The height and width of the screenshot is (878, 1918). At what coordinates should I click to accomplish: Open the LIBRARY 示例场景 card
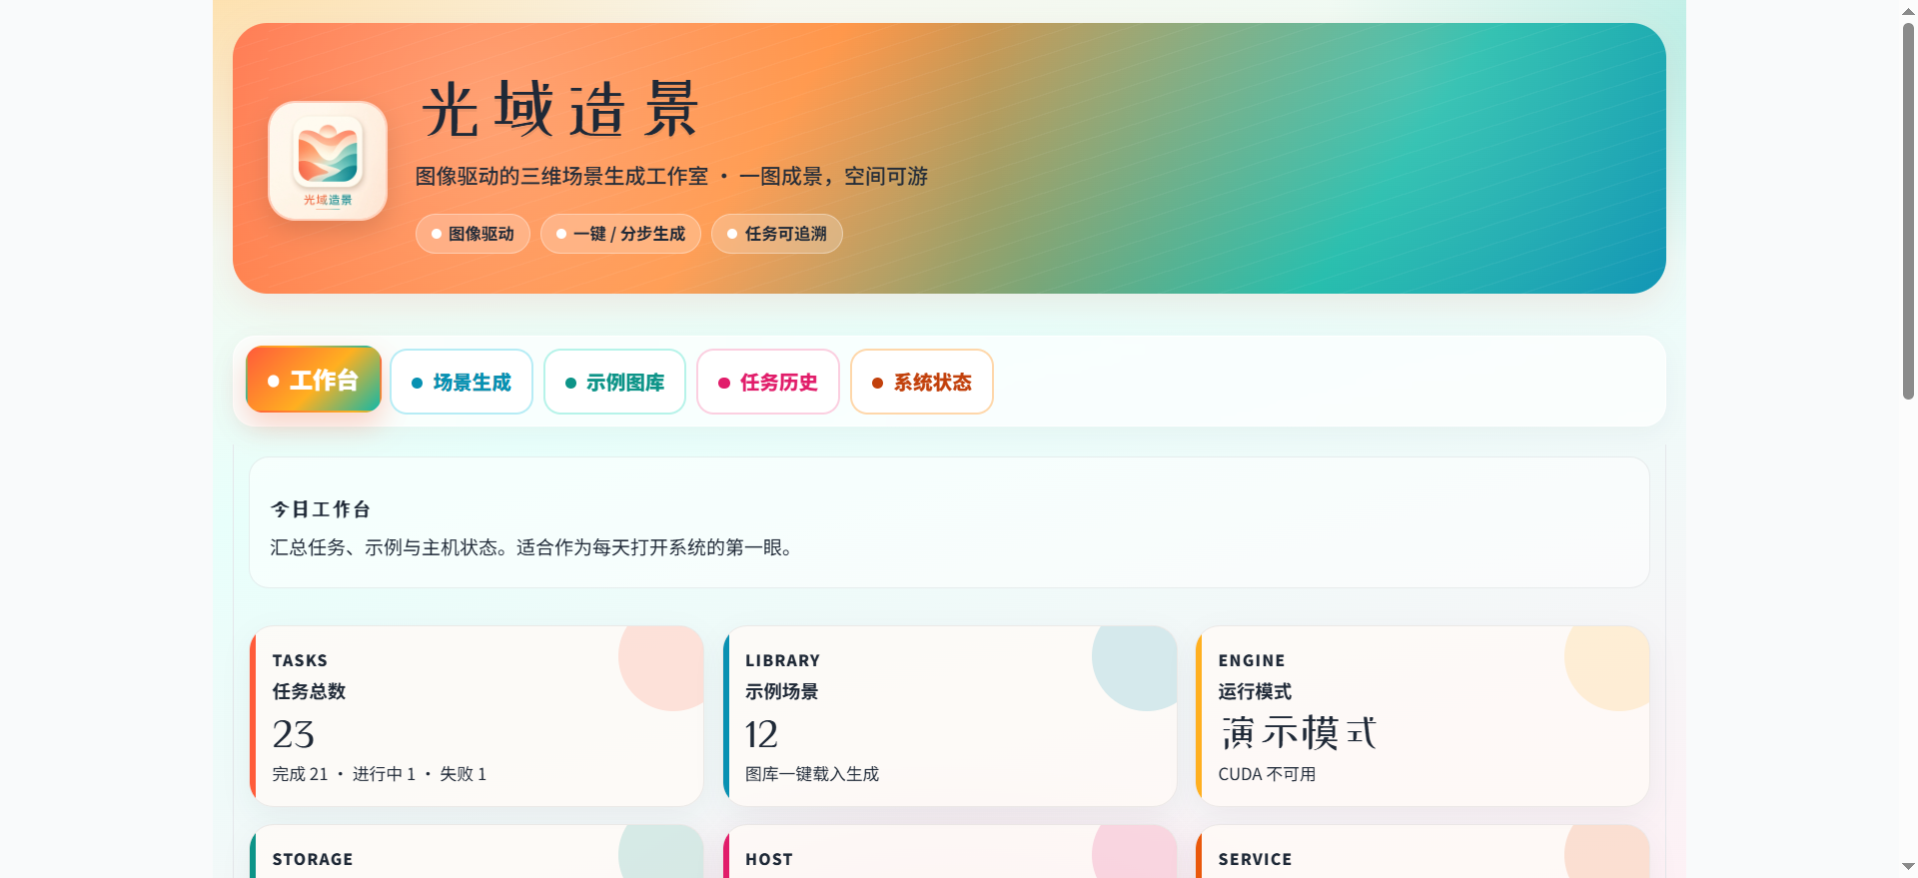949,716
